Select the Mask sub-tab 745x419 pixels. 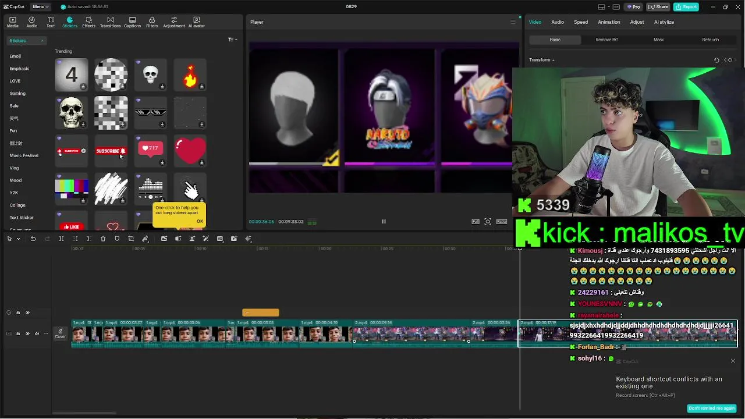[658, 40]
